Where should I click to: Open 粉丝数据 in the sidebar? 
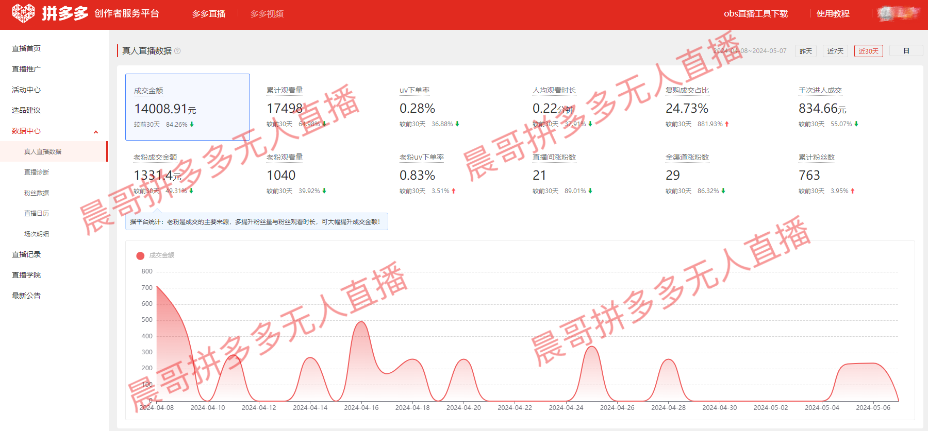(37, 193)
